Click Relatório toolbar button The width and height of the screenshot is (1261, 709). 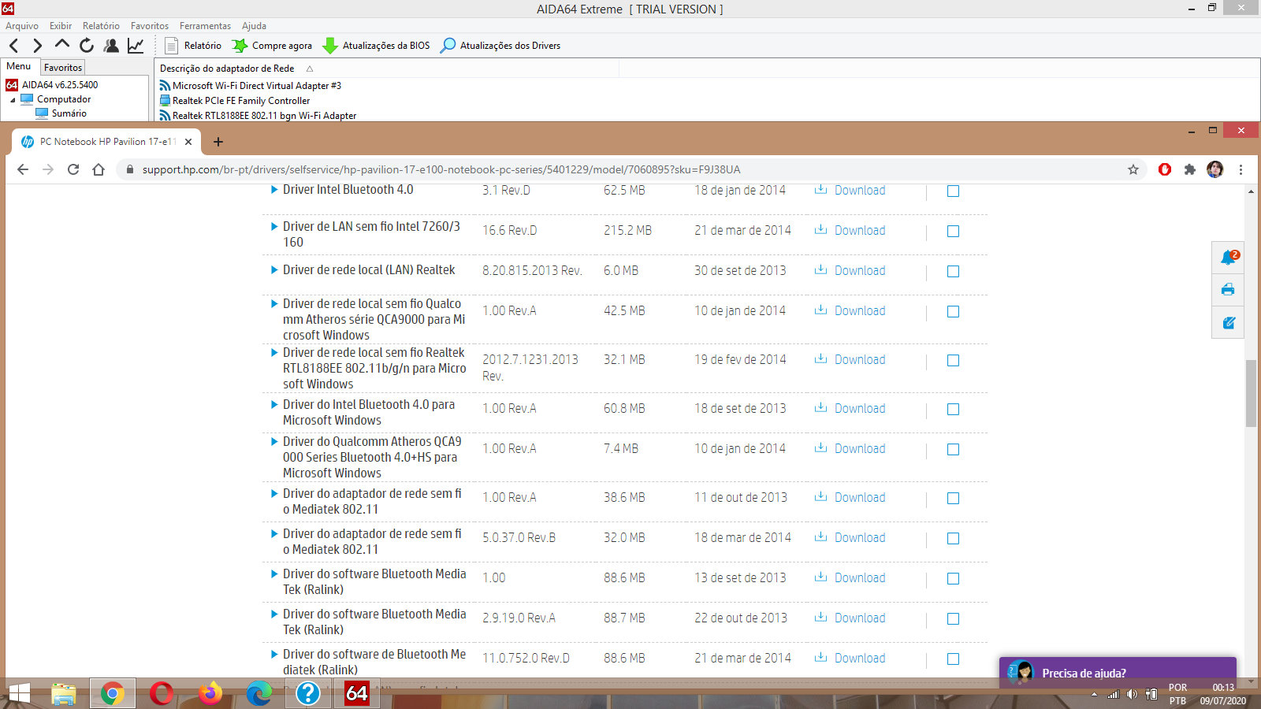click(193, 46)
